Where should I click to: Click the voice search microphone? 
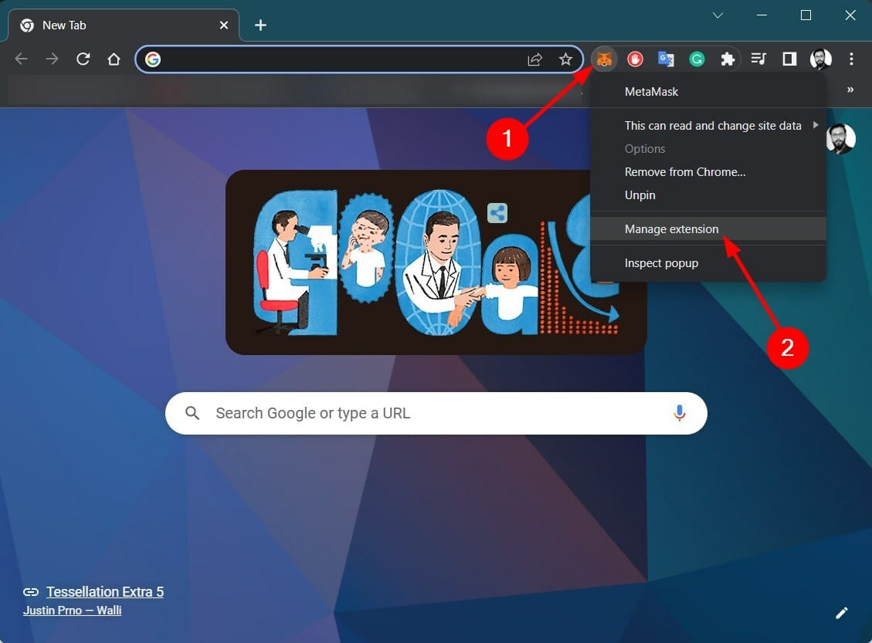pyautogui.click(x=680, y=413)
